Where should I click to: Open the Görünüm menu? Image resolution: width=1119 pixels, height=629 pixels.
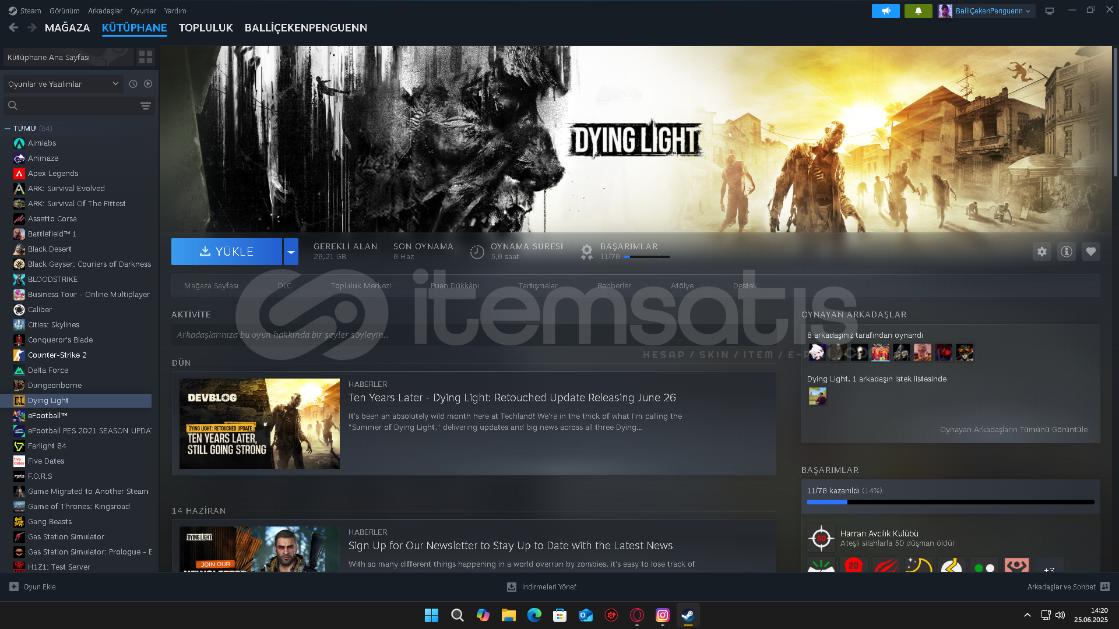pos(64,10)
